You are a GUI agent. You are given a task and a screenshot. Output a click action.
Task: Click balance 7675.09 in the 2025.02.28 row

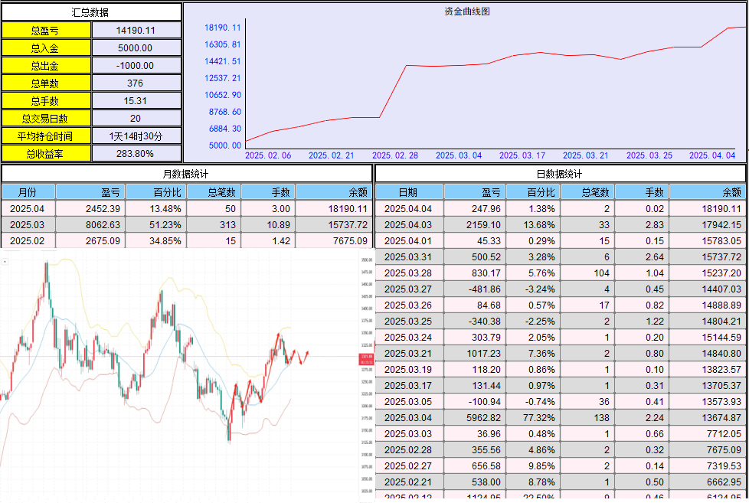pos(724,450)
